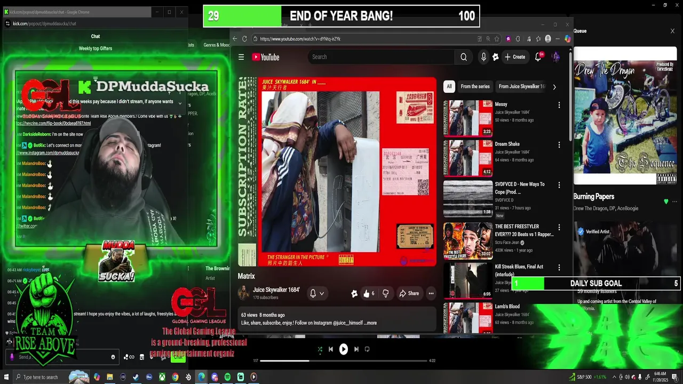Click the play button in music player
Screen dimensions: 683x384
[x=344, y=349]
